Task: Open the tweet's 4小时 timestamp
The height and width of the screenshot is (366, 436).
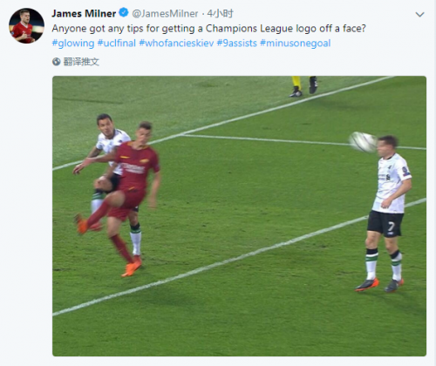Action: (220, 13)
